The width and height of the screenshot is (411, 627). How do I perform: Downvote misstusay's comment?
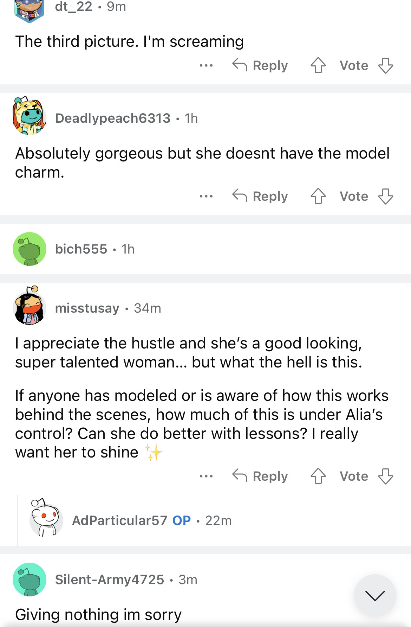tap(385, 476)
